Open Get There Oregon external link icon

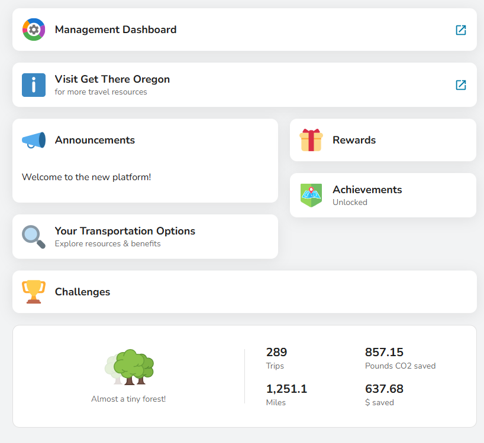pyautogui.click(x=461, y=85)
